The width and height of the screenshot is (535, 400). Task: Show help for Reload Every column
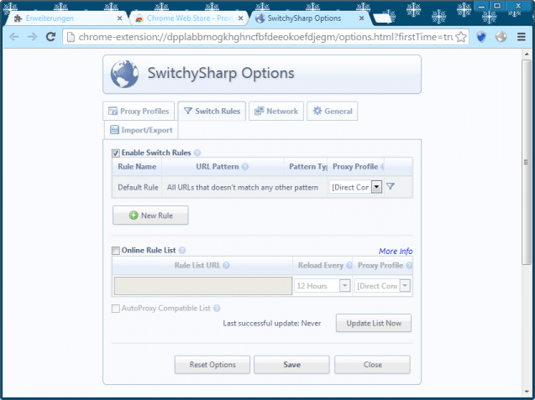coord(349,266)
